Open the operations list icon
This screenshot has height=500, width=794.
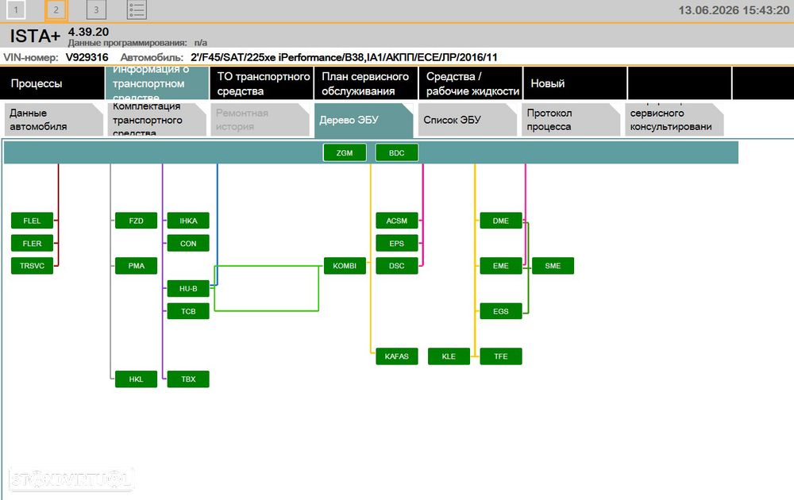tap(137, 10)
